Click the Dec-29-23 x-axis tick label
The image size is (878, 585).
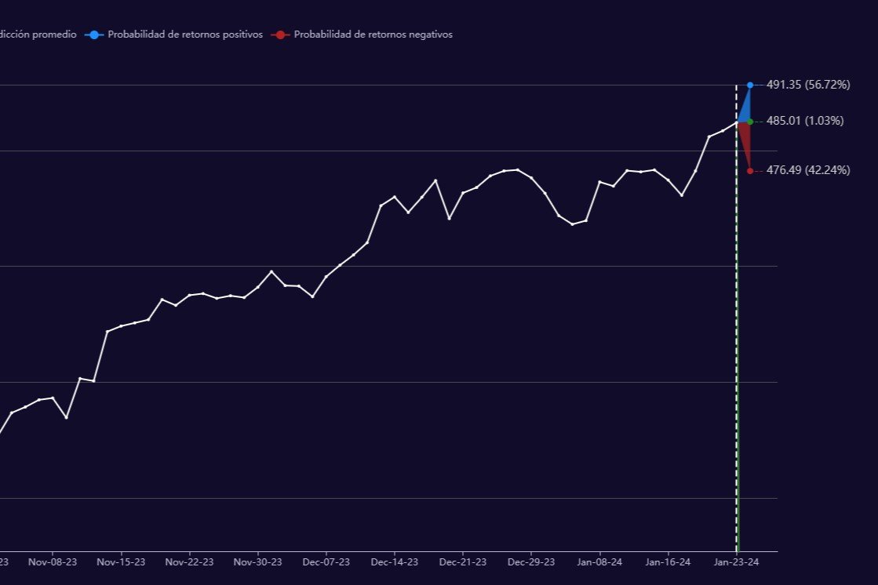click(x=531, y=562)
